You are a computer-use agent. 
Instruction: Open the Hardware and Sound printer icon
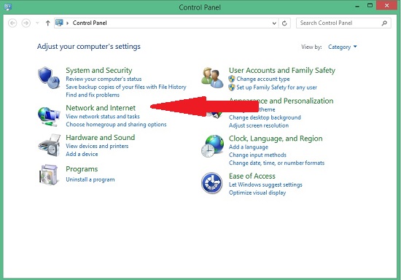(50, 145)
